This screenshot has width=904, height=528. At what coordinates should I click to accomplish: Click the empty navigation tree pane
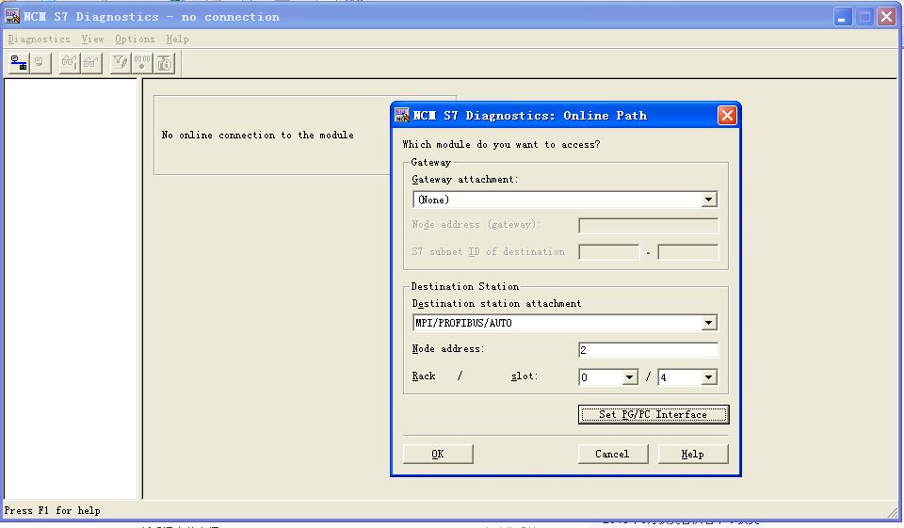(71, 288)
